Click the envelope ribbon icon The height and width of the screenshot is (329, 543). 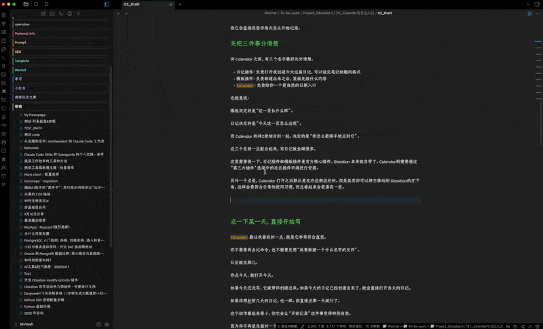[x=4, y=151]
